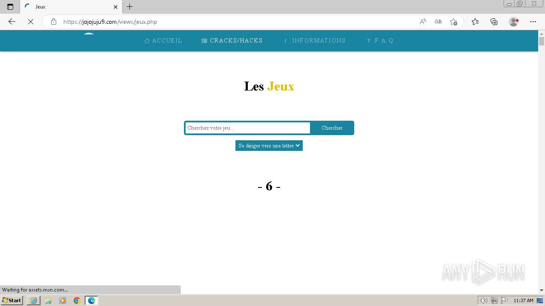Open a new browser tab
The image size is (545, 306).
click(130, 7)
